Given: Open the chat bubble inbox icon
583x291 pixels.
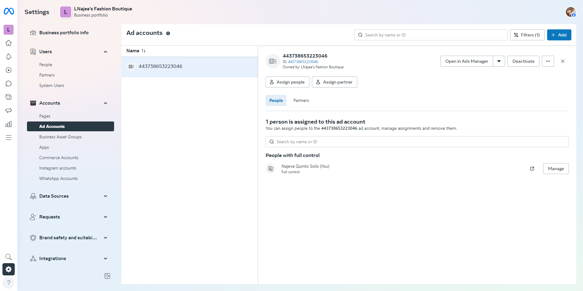Looking at the screenshot, I should pyautogui.click(x=9, y=84).
